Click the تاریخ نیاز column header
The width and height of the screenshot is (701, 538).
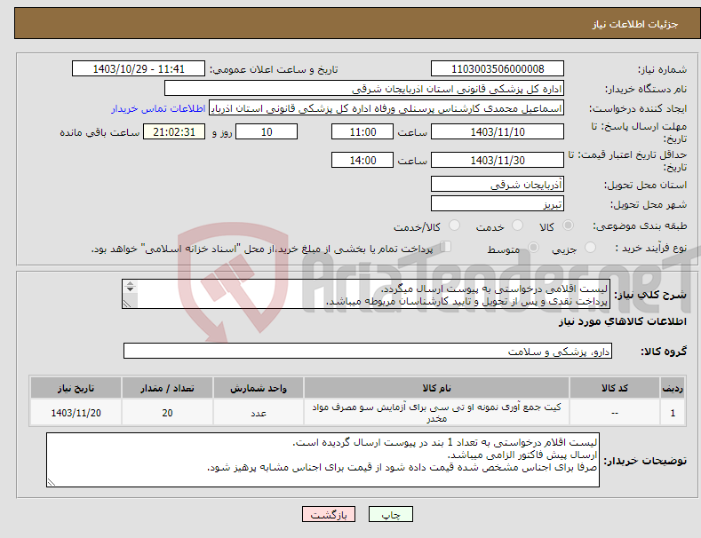76,388
